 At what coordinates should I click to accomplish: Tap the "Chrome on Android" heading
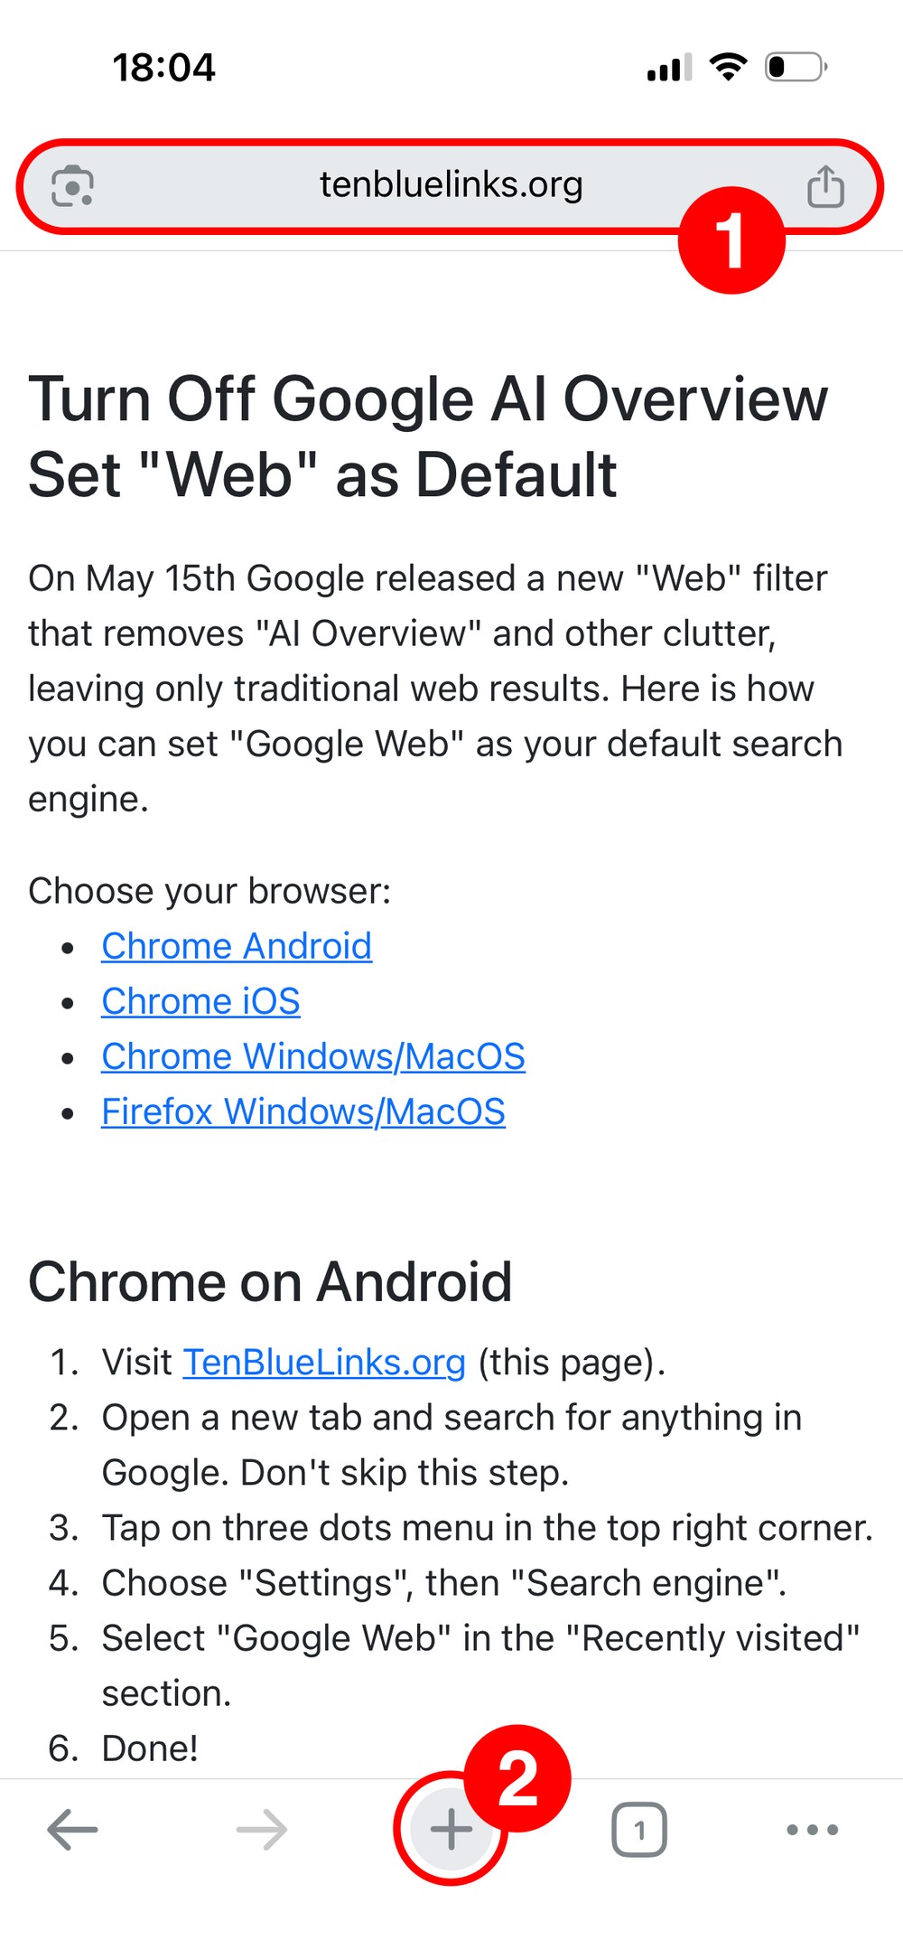[270, 1281]
